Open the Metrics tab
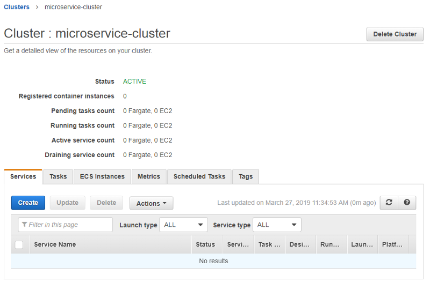 [149, 177]
